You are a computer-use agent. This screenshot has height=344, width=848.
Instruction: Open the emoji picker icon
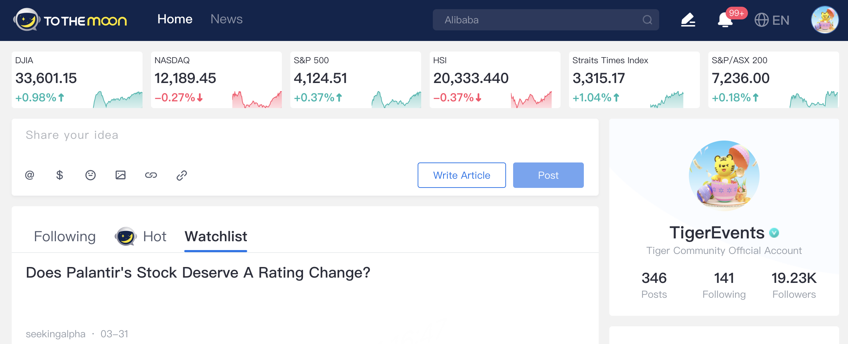pyautogui.click(x=91, y=175)
